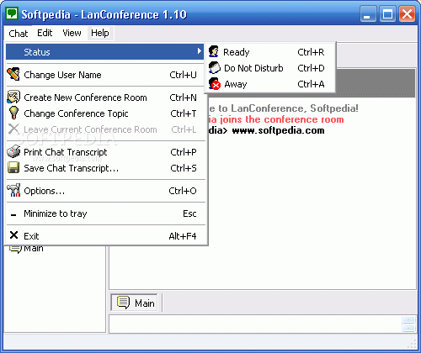Click the Do Not Disturb status icon
Screen dimensions: 421x353
click(215, 67)
